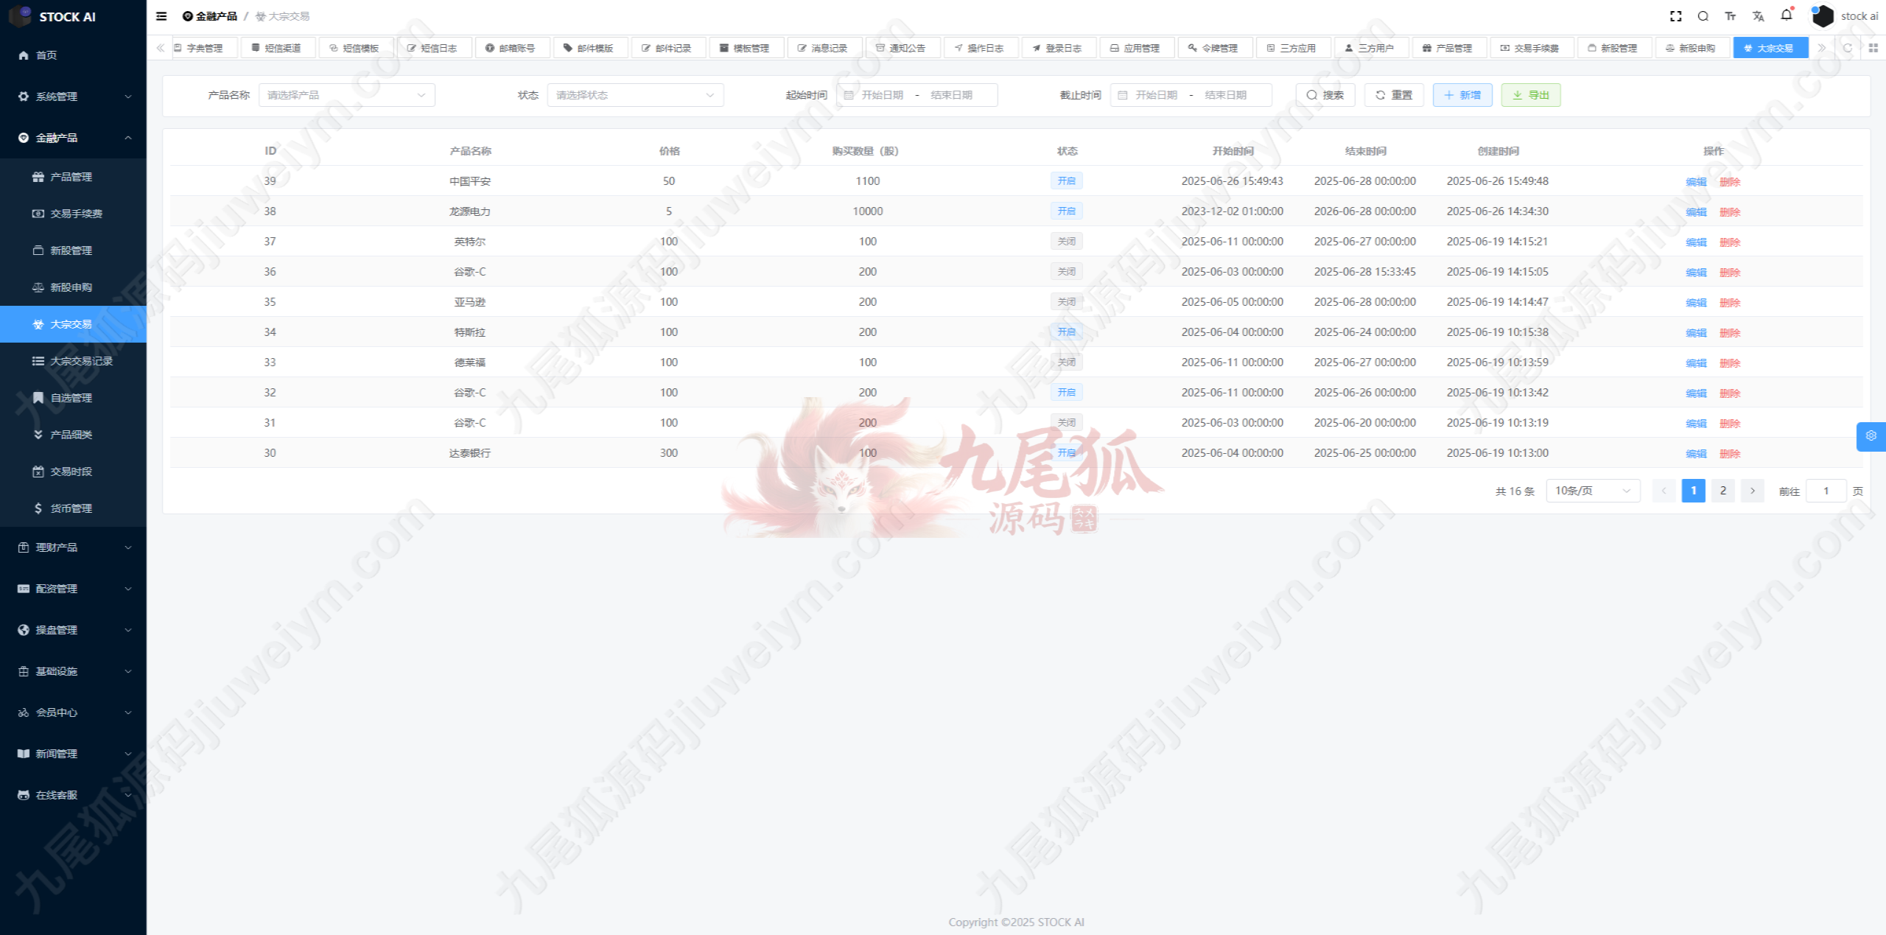Click 编辑 for 中国平安 row
The width and height of the screenshot is (1886, 935).
pyautogui.click(x=1695, y=182)
